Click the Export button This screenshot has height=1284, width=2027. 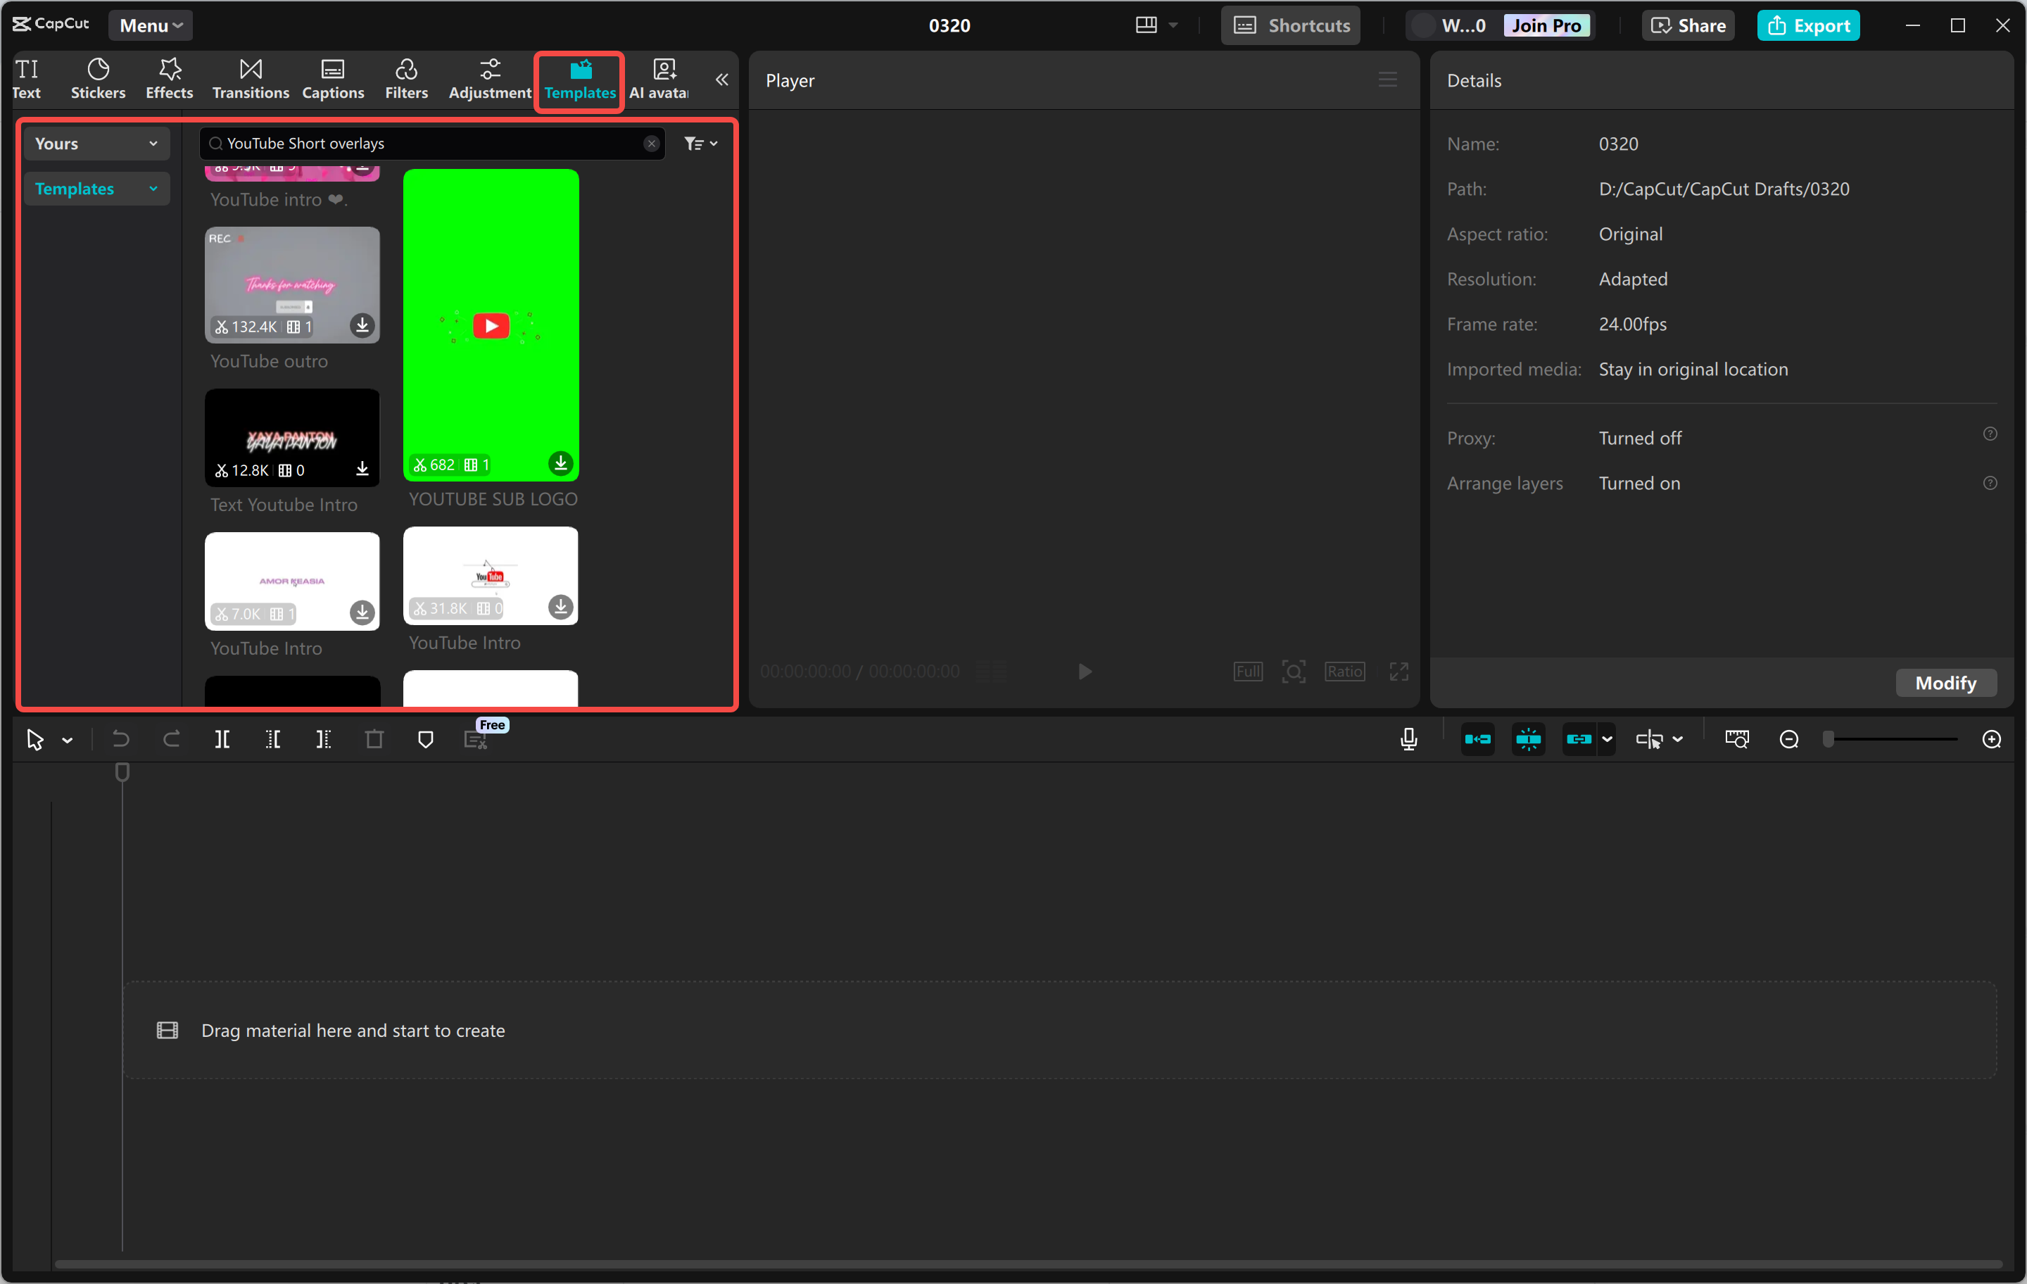[1808, 25]
